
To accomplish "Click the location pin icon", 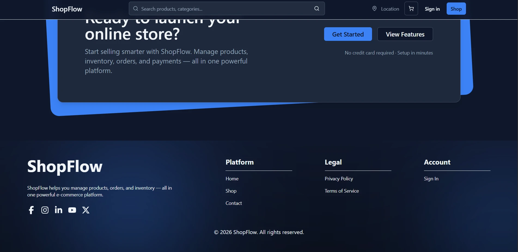I will pyautogui.click(x=374, y=9).
